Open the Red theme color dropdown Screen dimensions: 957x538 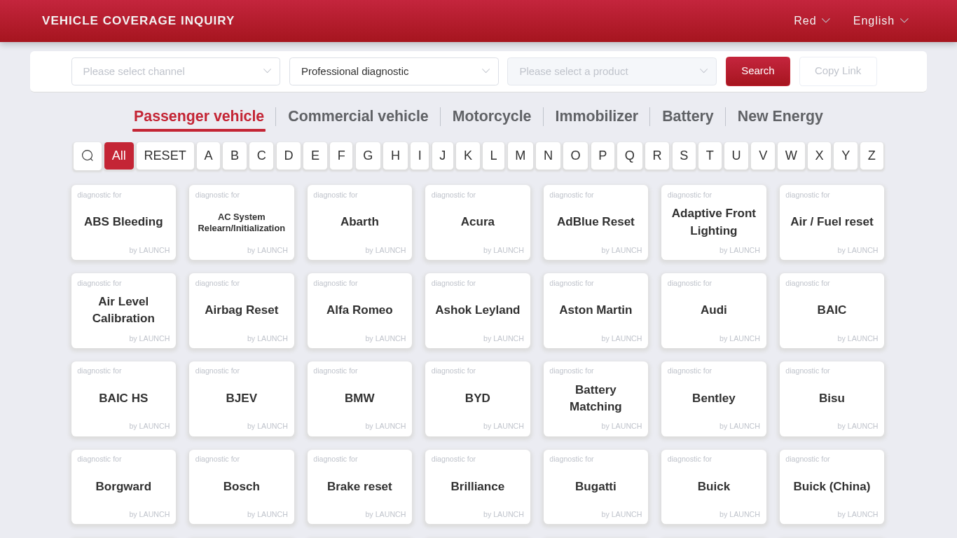[x=812, y=21]
